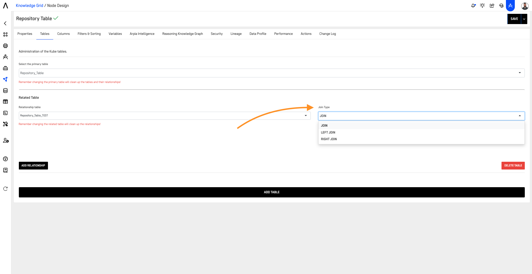The image size is (532, 274).
Task: Open the Relationship table dropdown Repository_Table_TEST
Action: [x=165, y=116]
